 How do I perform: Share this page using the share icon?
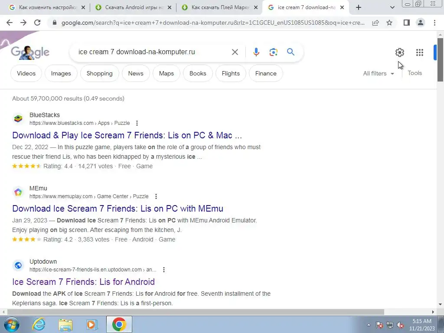[x=375, y=23]
